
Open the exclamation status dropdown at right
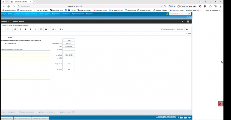coord(188,29)
